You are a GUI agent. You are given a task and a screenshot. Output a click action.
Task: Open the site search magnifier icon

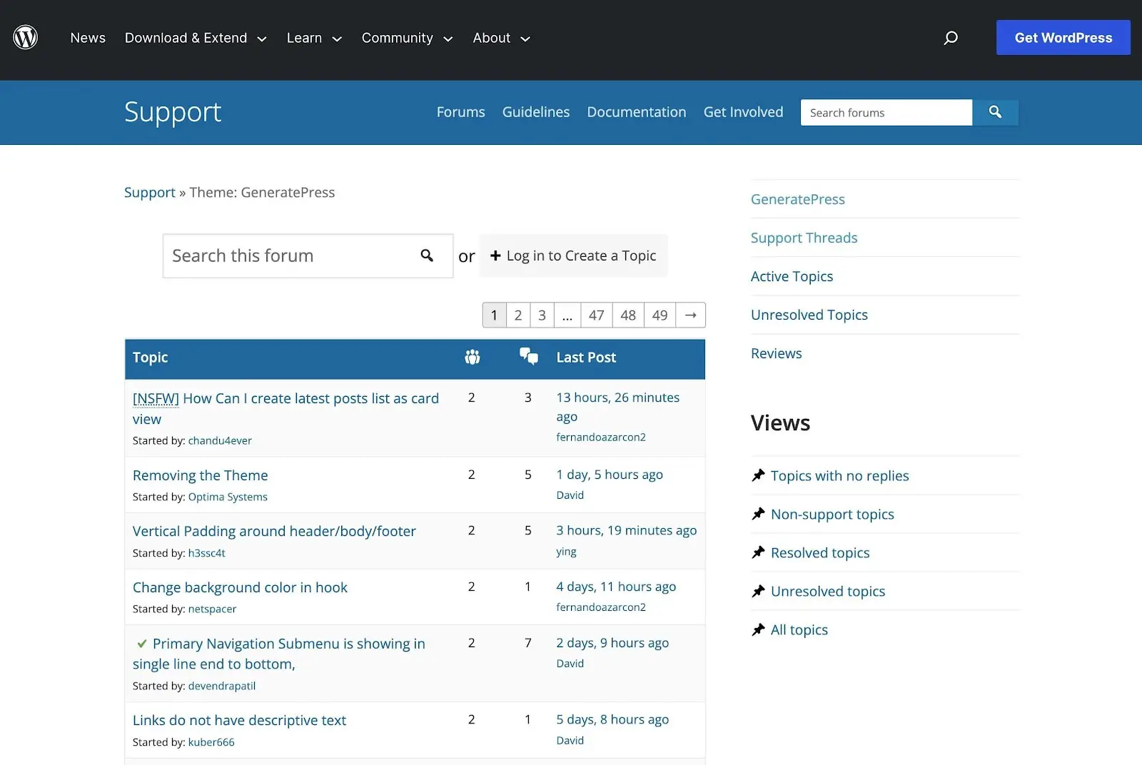tap(951, 38)
